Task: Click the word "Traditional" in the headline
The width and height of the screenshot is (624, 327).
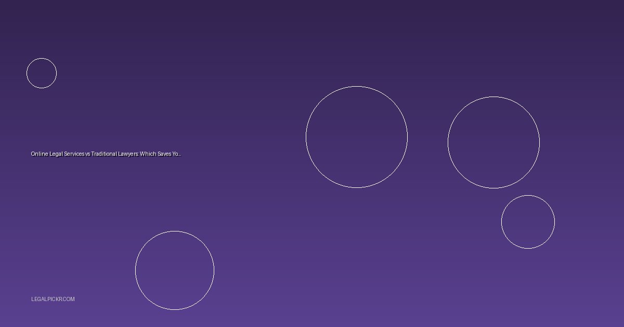Action: click(105, 154)
